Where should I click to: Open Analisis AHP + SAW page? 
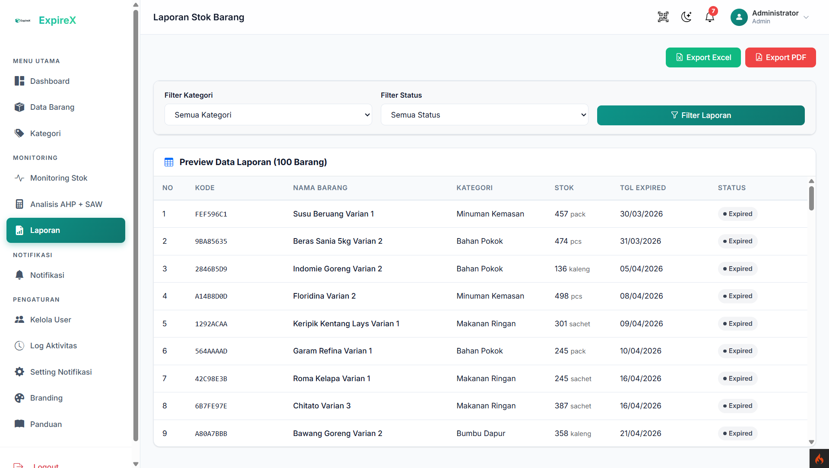click(x=66, y=204)
